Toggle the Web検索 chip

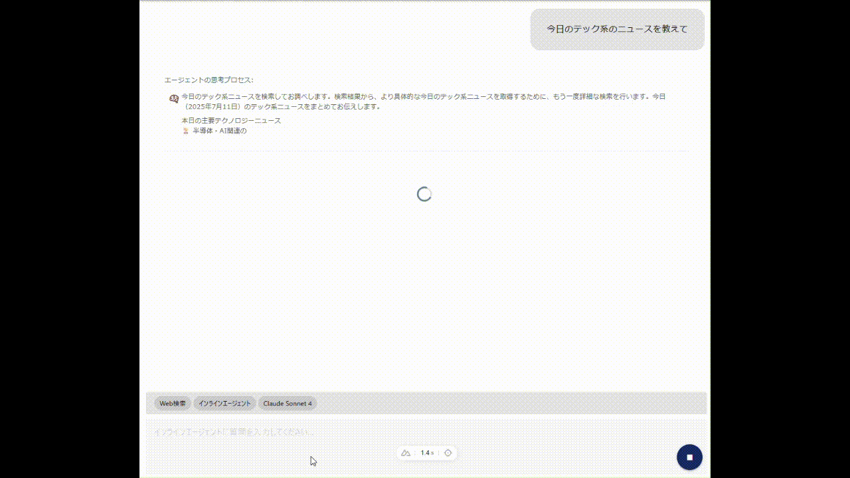coord(173,403)
